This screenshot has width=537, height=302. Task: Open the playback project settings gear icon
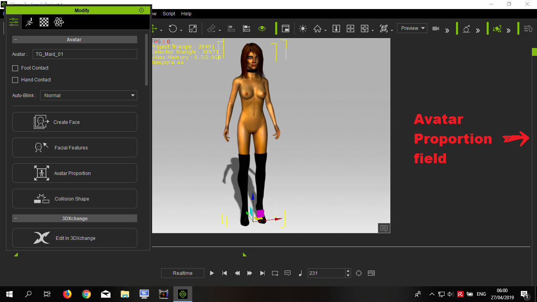tap(359, 273)
